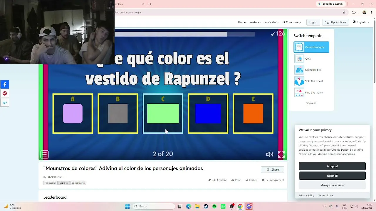This screenshot has height=211, width=376.
Task: Print the activity
Action: pos(236,180)
